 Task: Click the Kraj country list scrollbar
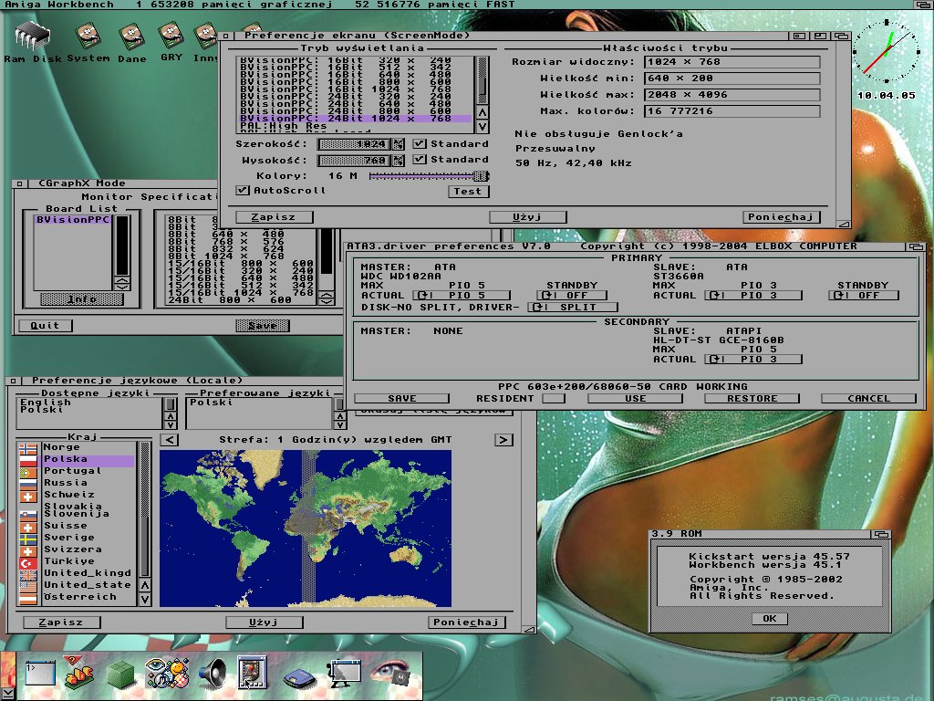pos(145,509)
